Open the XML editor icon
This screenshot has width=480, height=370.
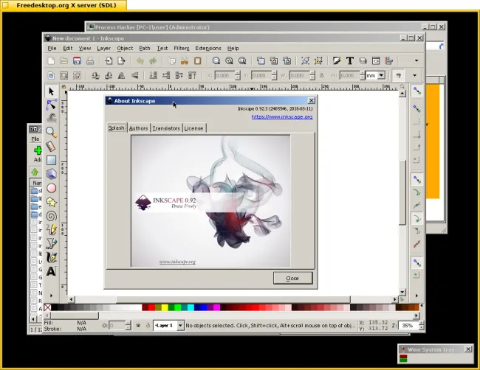click(376, 60)
